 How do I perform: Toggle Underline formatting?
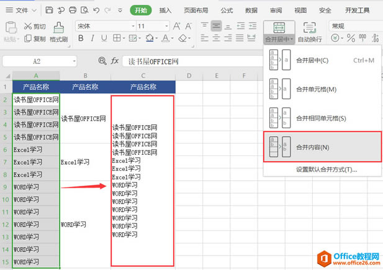tap(104, 38)
